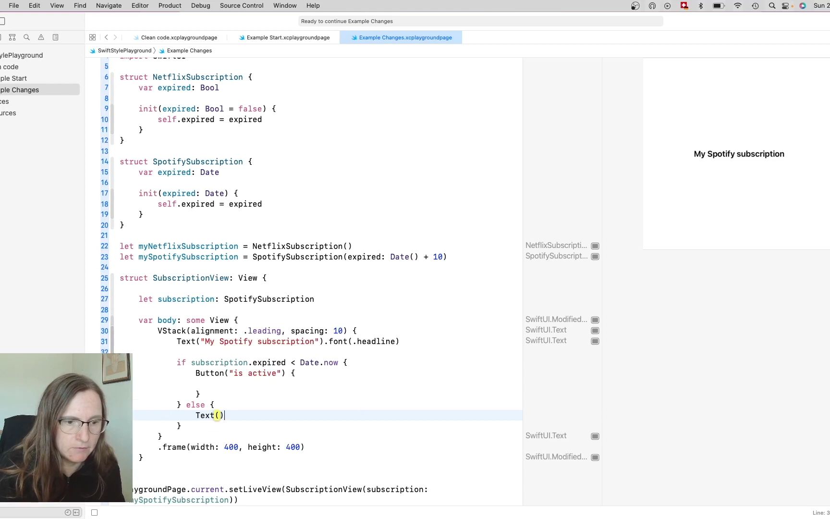Click the 'is active' button string in code
The image size is (830, 519).
(255, 373)
